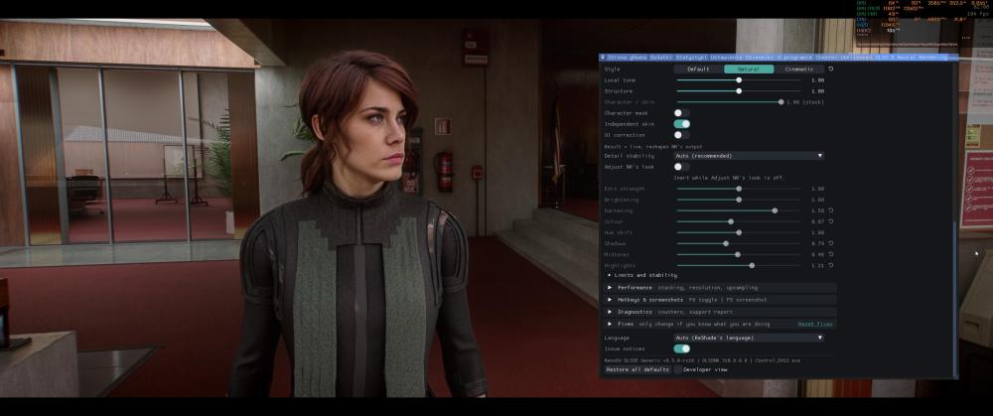Click the Highlights slider handle
Viewport: 993px width, 416px height.
tap(752, 265)
